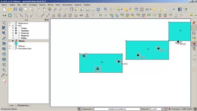Click the 1.2 label toolbar button
197x111 pixels.
[4, 15]
